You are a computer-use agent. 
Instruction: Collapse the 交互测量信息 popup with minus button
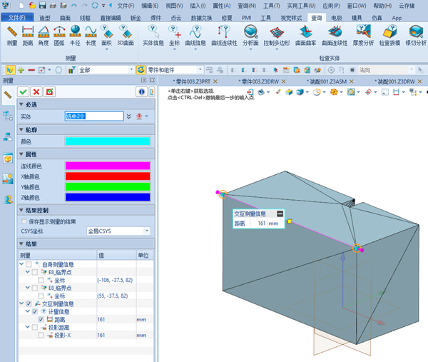(x=280, y=213)
